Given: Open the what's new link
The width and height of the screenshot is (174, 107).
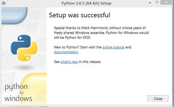Looking at the screenshot, I should pos(69,62).
